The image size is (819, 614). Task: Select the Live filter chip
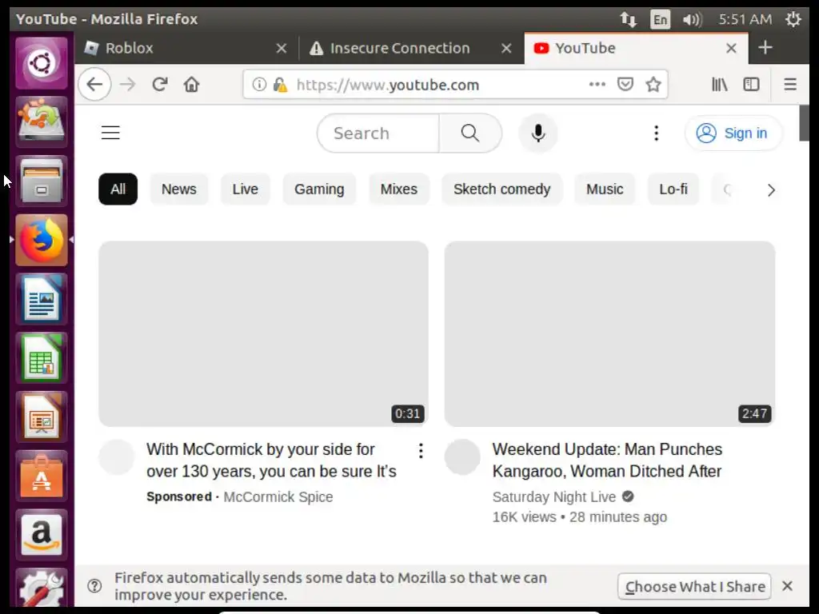pos(245,189)
